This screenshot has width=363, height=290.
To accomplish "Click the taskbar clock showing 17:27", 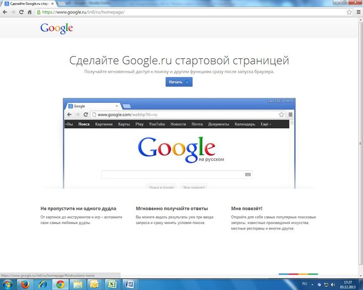I will 348,284.
